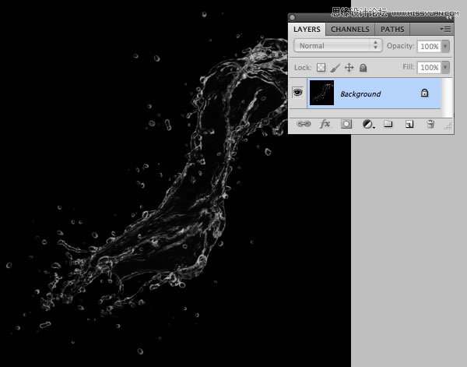Click the delete layer trash icon
This screenshot has width=467, height=367.
pyautogui.click(x=430, y=123)
